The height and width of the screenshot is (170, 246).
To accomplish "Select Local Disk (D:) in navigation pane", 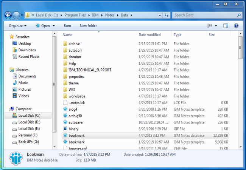I will (x=29, y=122).
